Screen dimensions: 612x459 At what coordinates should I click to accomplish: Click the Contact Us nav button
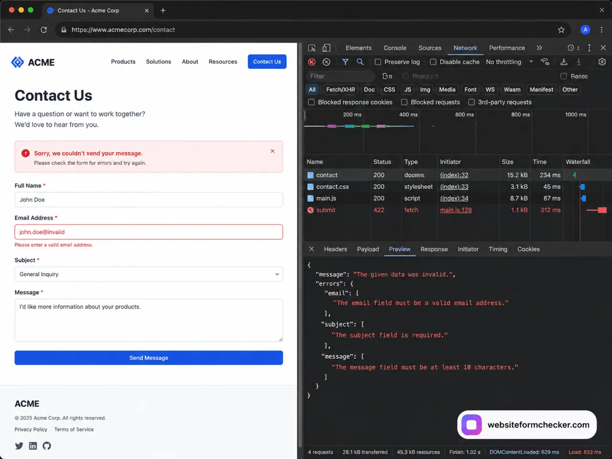(267, 62)
